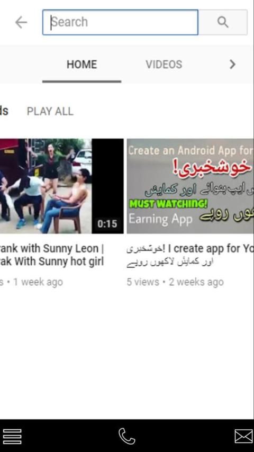Go back using the left arrow icon
The height and width of the screenshot is (452, 254).
pos(21,22)
